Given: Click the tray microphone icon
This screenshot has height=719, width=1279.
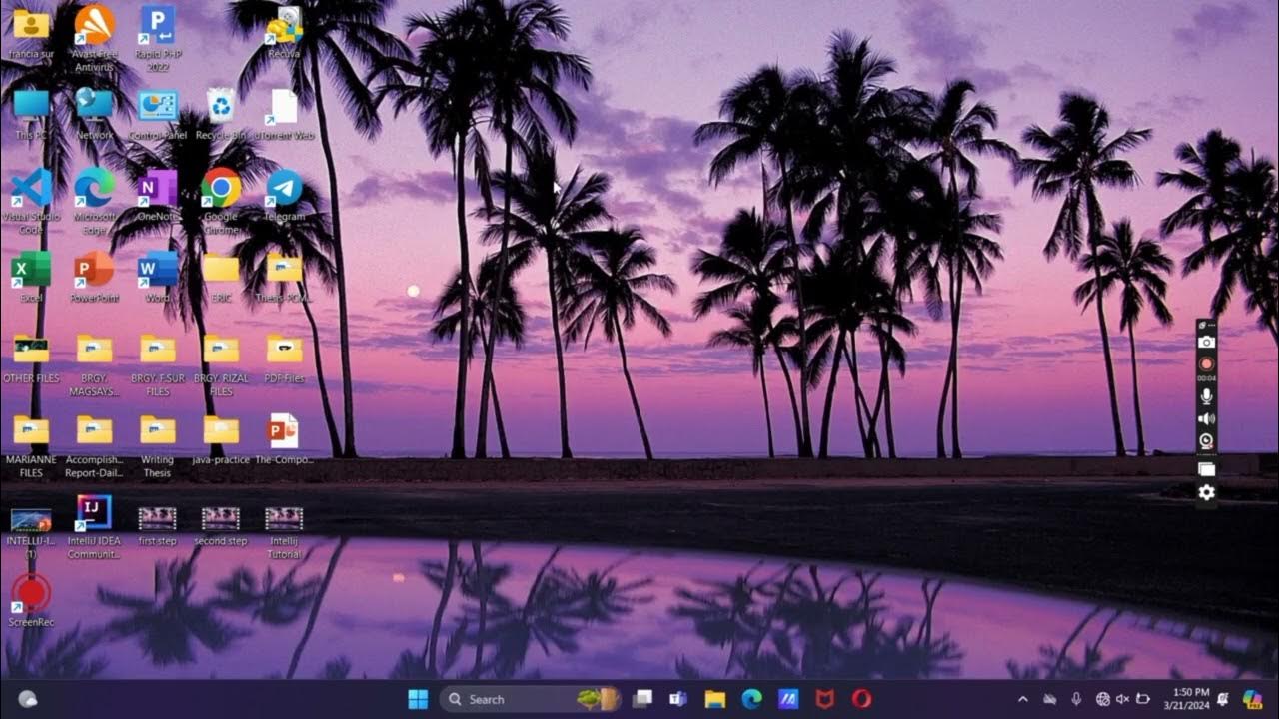Looking at the screenshot, I should click(x=1076, y=699).
